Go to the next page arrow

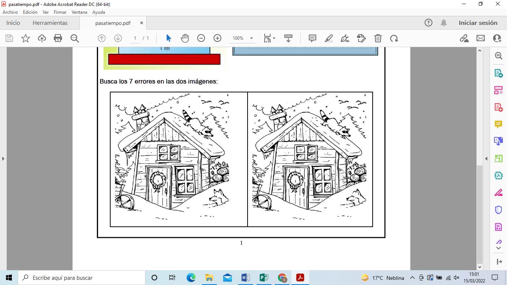[x=118, y=38]
